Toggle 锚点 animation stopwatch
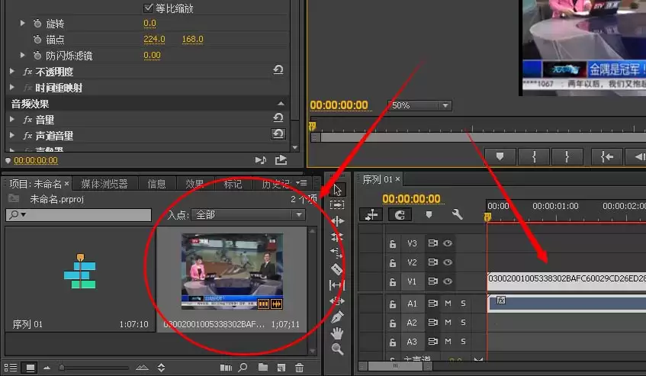 tap(37, 40)
